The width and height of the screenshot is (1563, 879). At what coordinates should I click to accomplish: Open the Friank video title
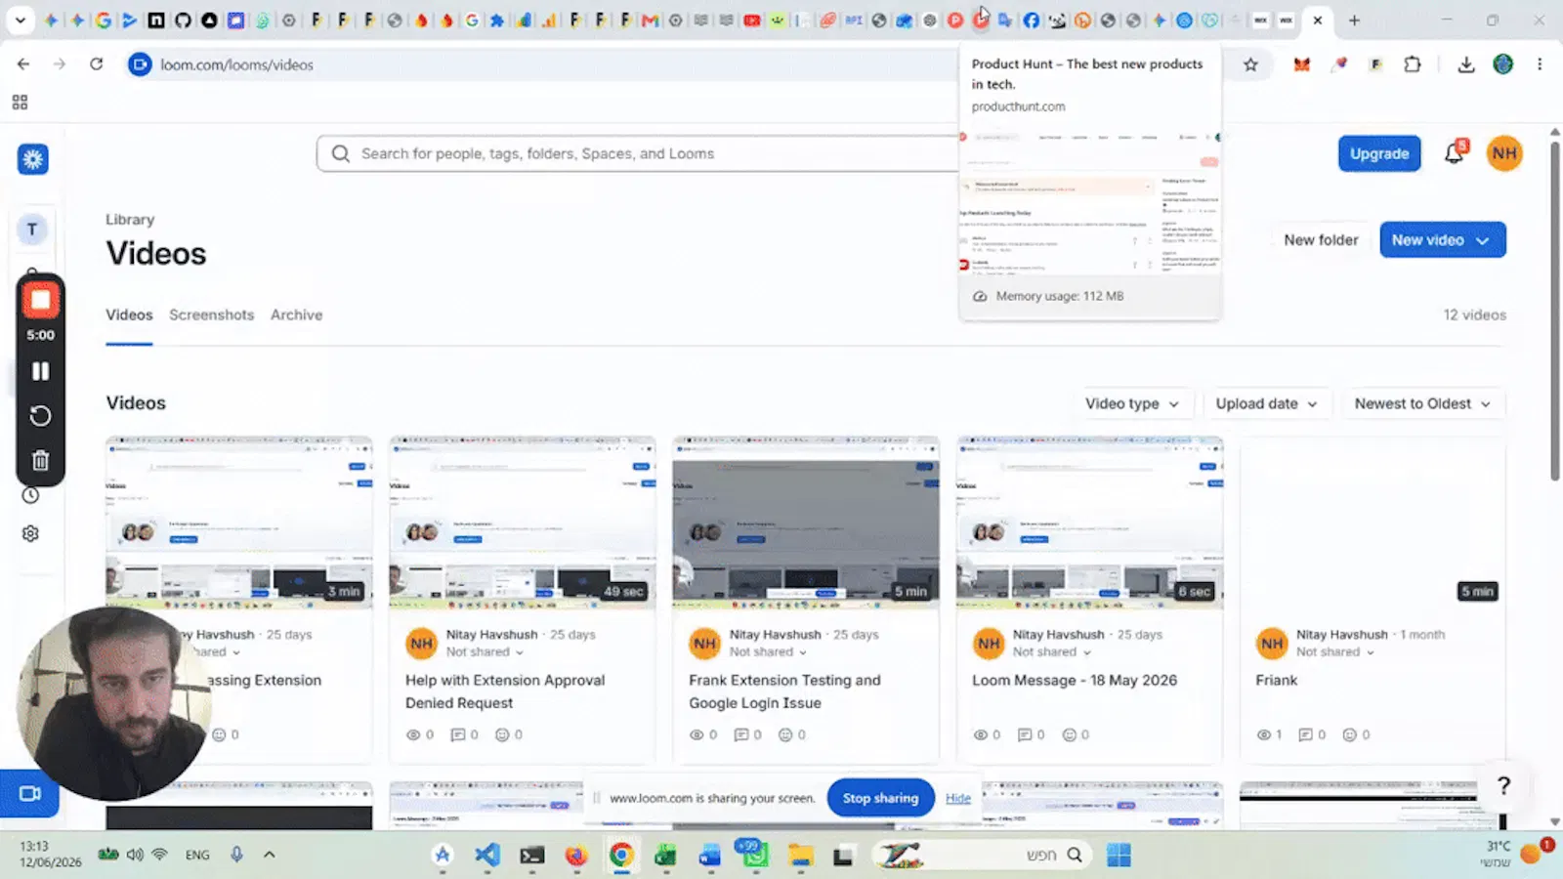point(1276,680)
